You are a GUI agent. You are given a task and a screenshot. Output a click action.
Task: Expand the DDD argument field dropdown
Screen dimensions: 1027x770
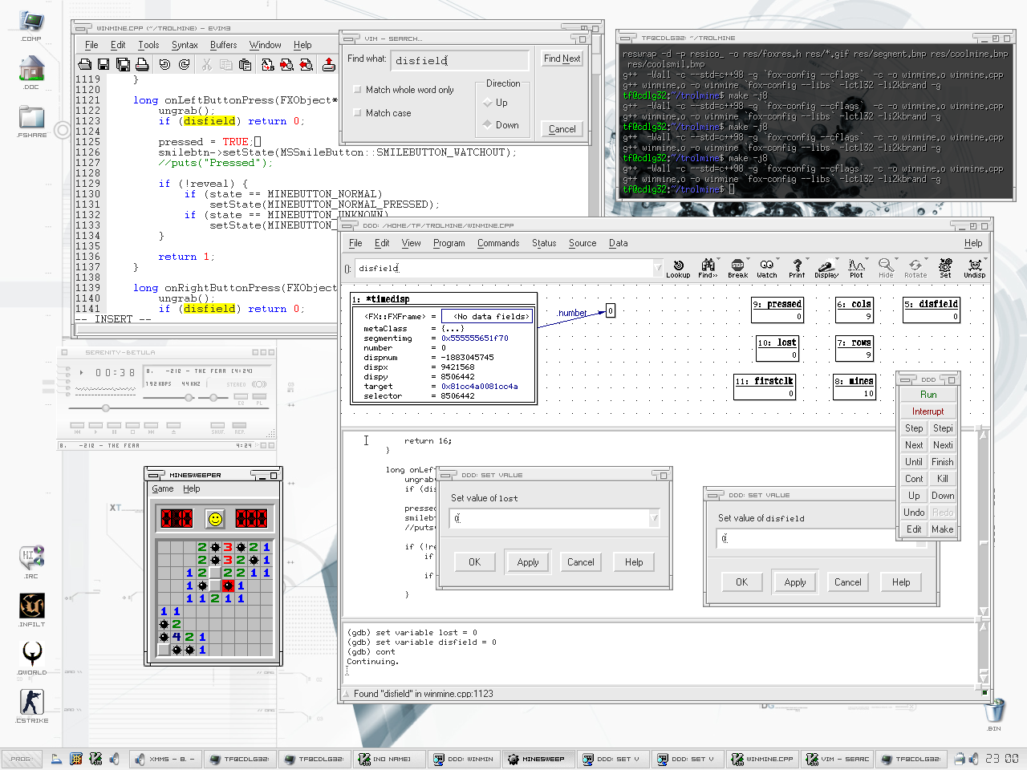(658, 269)
